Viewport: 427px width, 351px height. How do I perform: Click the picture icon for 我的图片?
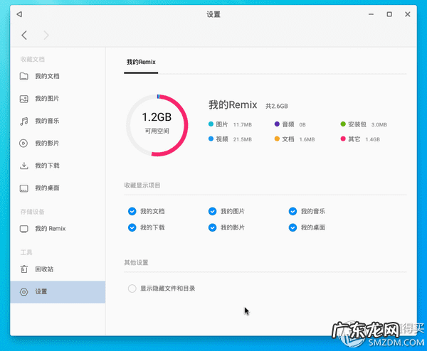point(23,98)
